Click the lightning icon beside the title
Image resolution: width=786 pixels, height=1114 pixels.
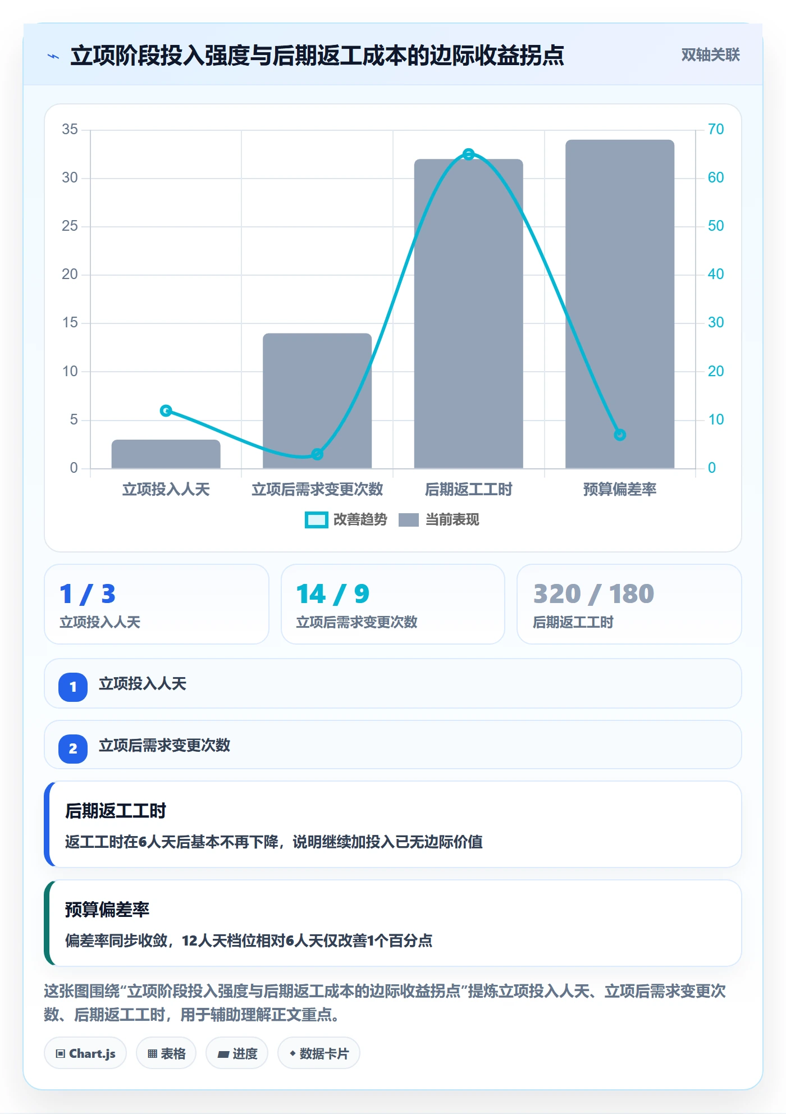pos(53,56)
